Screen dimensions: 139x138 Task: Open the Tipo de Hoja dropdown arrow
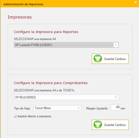click(79, 108)
